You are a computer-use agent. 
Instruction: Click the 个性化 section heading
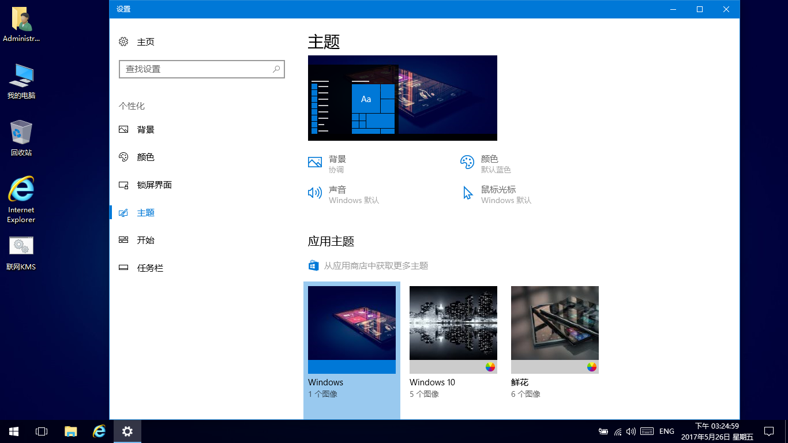pyautogui.click(x=132, y=106)
